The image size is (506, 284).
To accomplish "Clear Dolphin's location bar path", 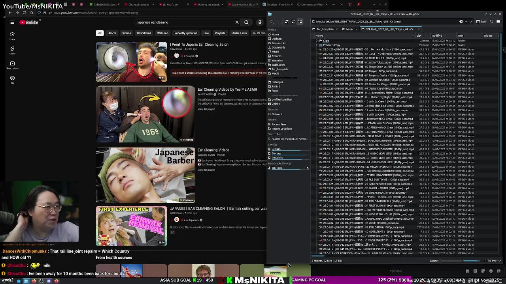I will coord(461,22).
